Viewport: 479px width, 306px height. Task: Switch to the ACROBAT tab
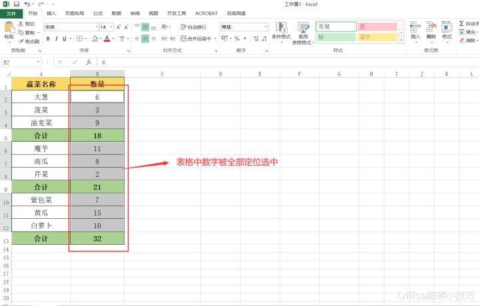click(x=207, y=13)
